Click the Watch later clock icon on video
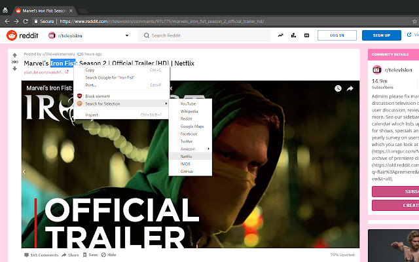This screenshot has height=262, width=419. (338, 88)
